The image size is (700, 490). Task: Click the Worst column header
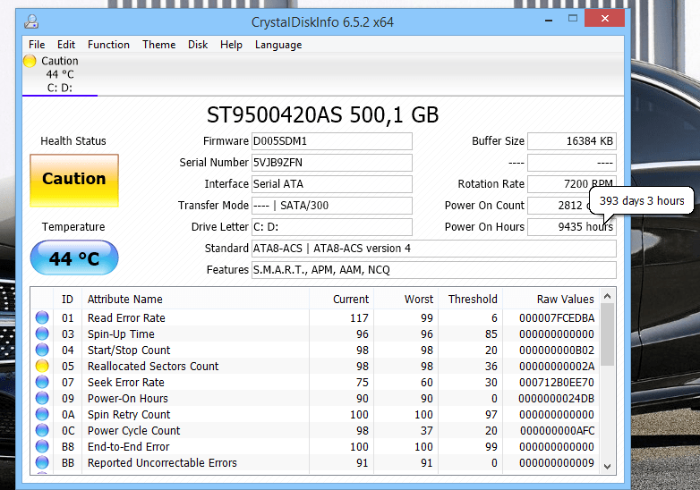406,300
